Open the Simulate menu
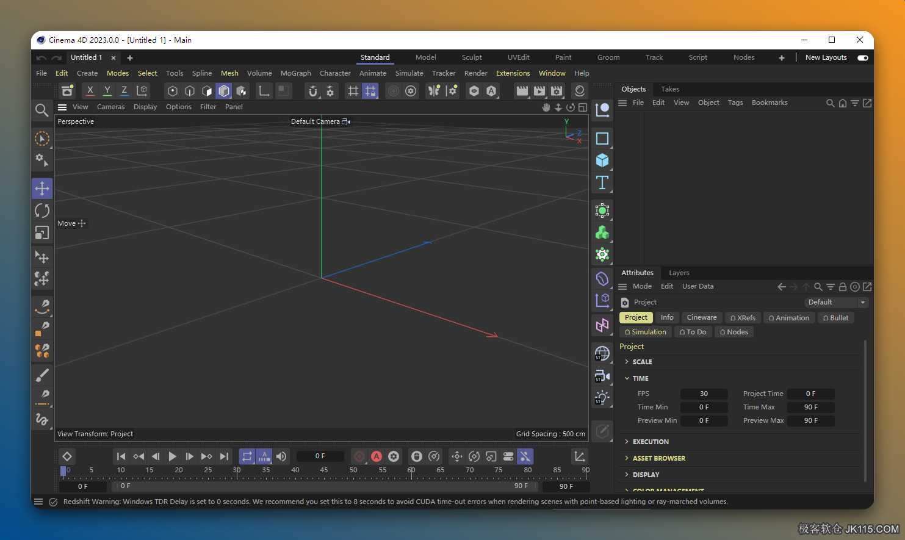The height and width of the screenshot is (540, 905). click(x=409, y=73)
